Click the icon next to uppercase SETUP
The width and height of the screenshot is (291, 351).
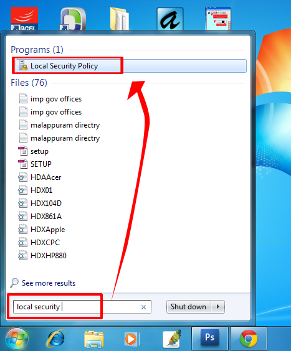pos(23,164)
